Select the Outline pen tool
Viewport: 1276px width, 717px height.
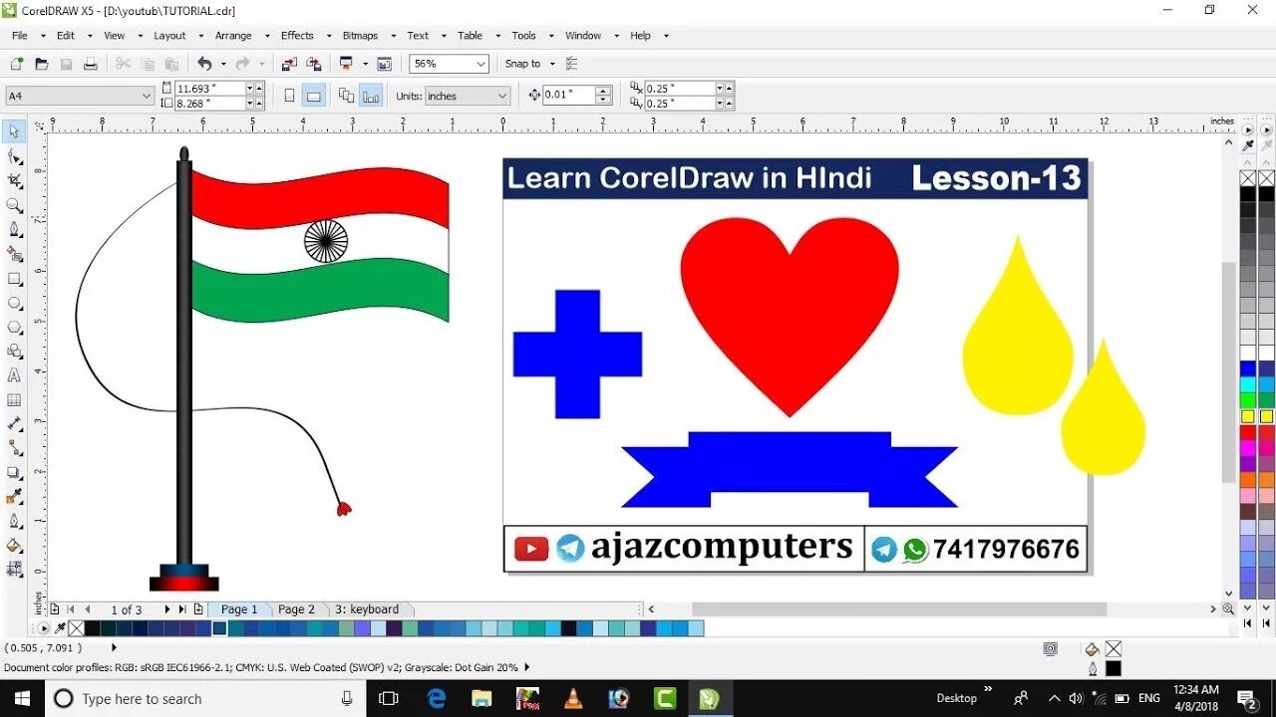click(15, 521)
